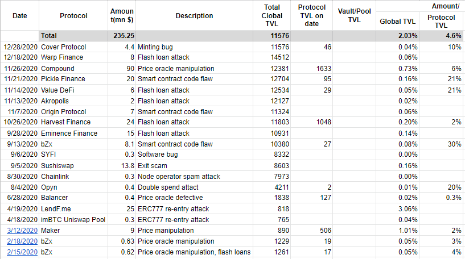
Task: Click the Vault/Pool TVL header cell
Action: click(354, 16)
